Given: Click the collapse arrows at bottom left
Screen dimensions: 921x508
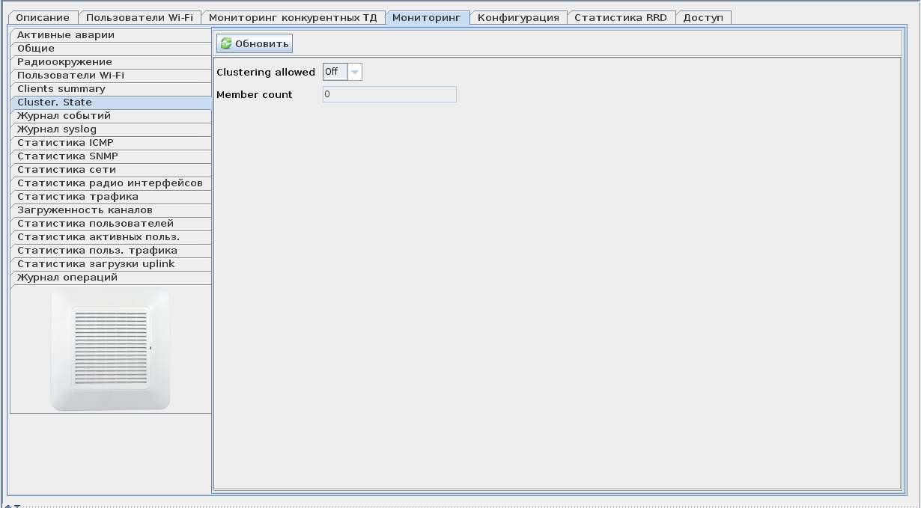Looking at the screenshot, I should [12, 506].
